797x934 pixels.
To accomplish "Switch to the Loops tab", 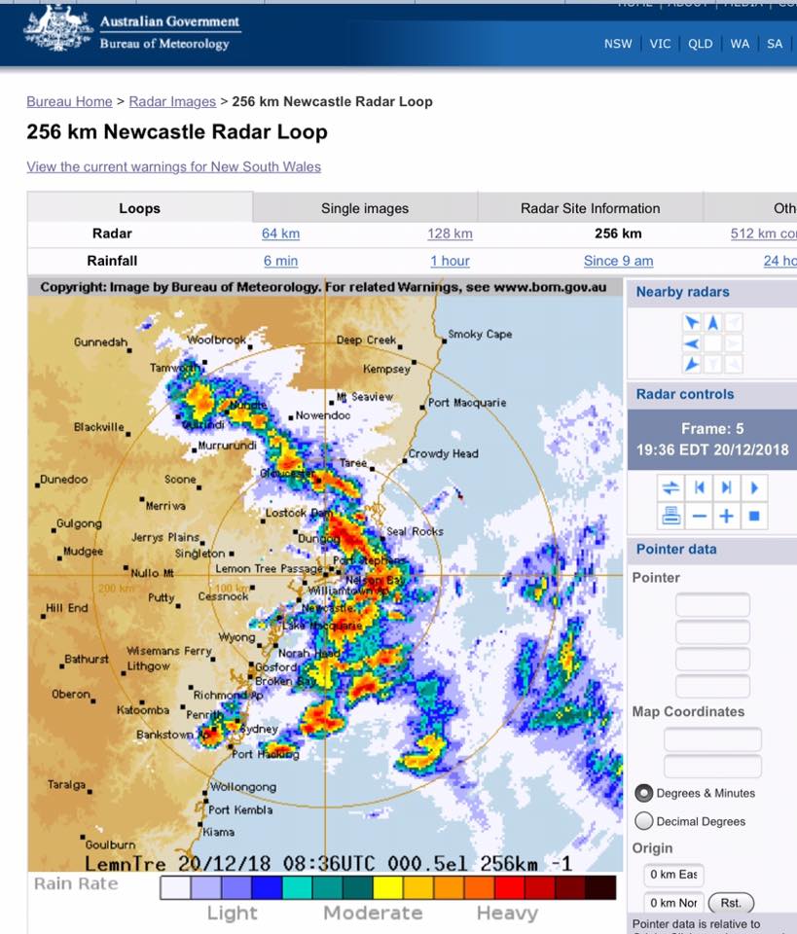I will pos(139,208).
